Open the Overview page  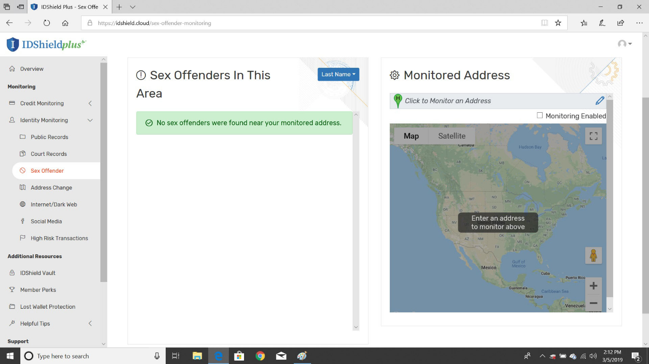click(x=32, y=69)
